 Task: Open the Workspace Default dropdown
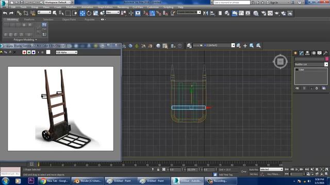[57, 3]
